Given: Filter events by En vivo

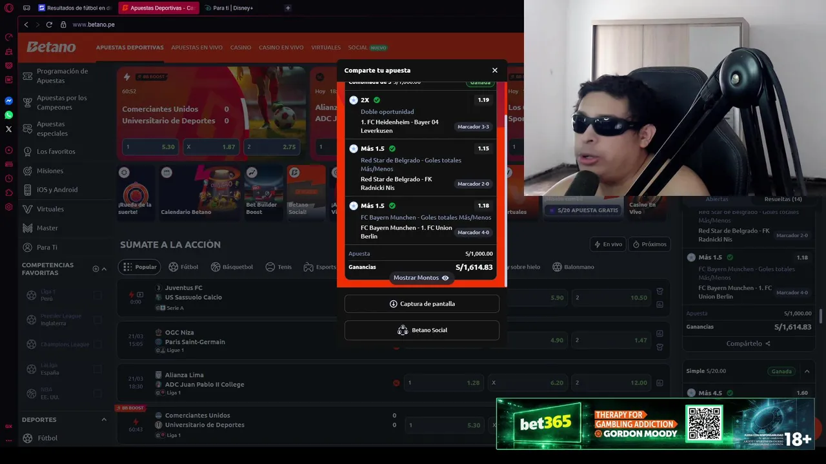Looking at the screenshot, I should coord(607,244).
